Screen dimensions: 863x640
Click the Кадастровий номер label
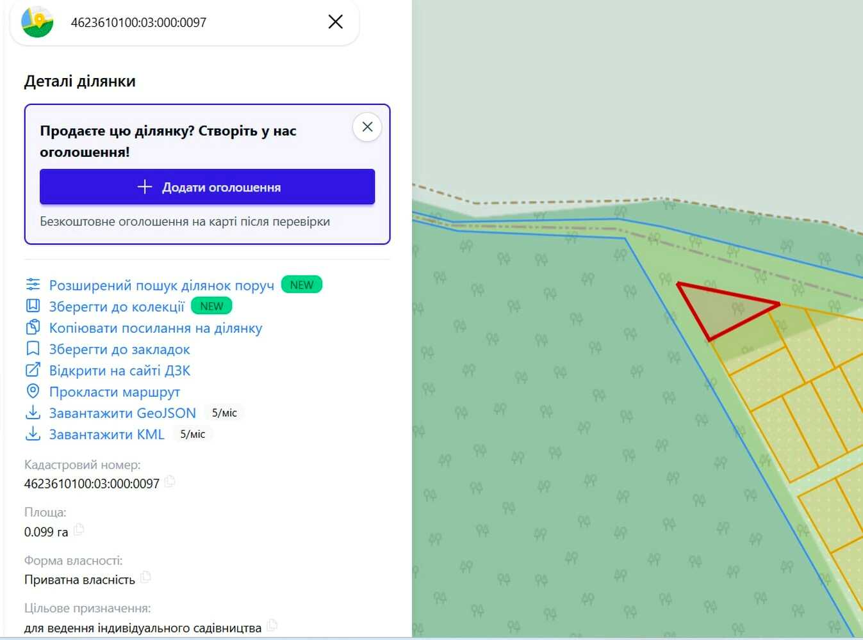(x=83, y=465)
